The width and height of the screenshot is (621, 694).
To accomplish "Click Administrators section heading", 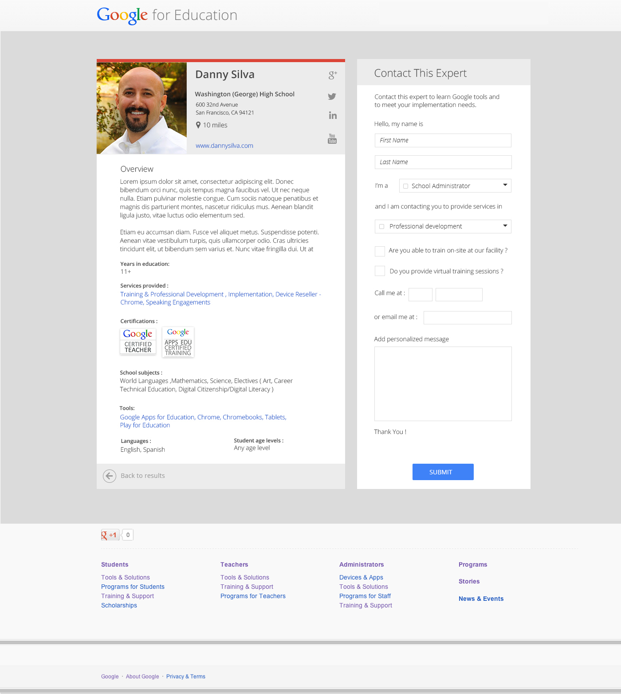I will [361, 564].
